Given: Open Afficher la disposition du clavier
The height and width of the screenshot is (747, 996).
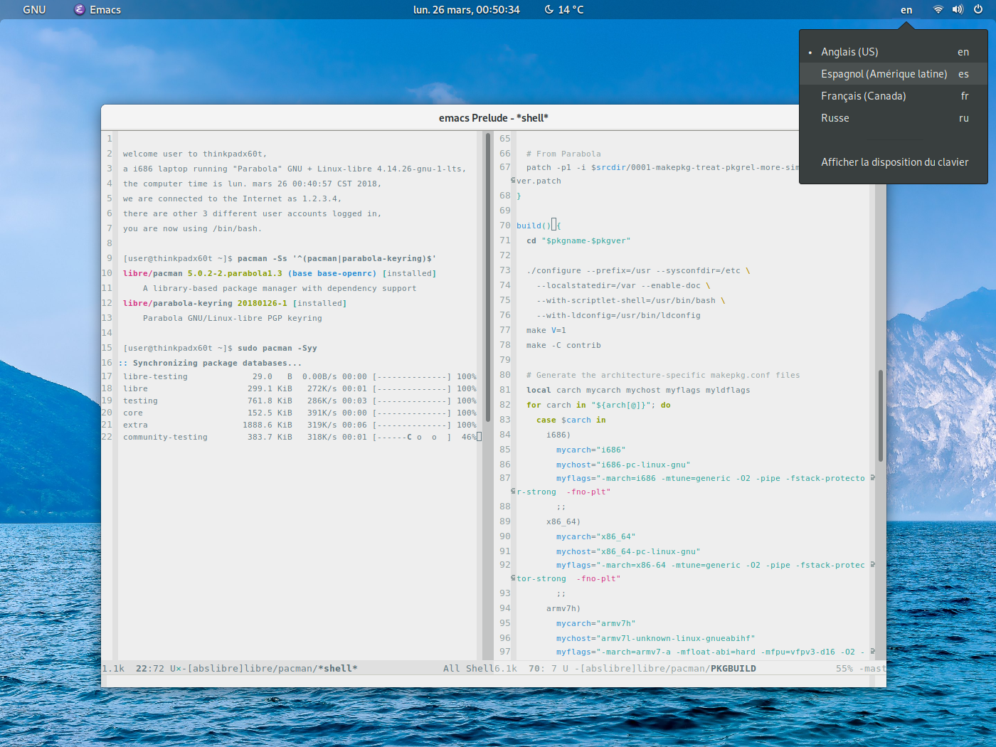Looking at the screenshot, I should pyautogui.click(x=894, y=162).
